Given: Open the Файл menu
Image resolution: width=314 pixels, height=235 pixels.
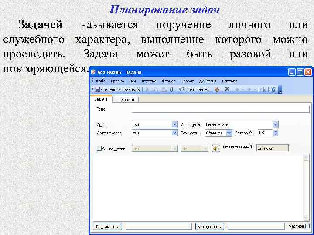Looking at the screenshot, I should pos(101,81).
